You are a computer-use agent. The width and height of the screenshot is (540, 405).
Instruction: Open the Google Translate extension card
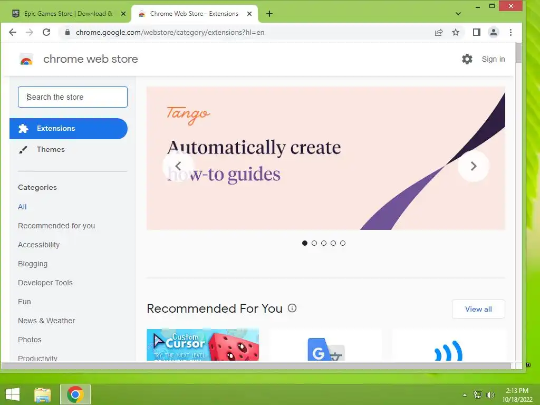[x=325, y=345]
